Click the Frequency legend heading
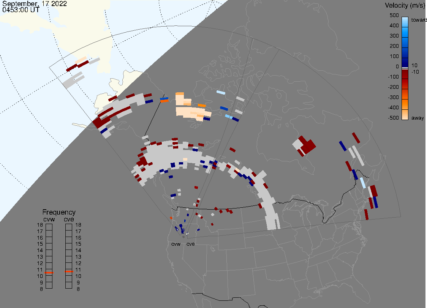The image size is (427, 308). tap(59, 212)
